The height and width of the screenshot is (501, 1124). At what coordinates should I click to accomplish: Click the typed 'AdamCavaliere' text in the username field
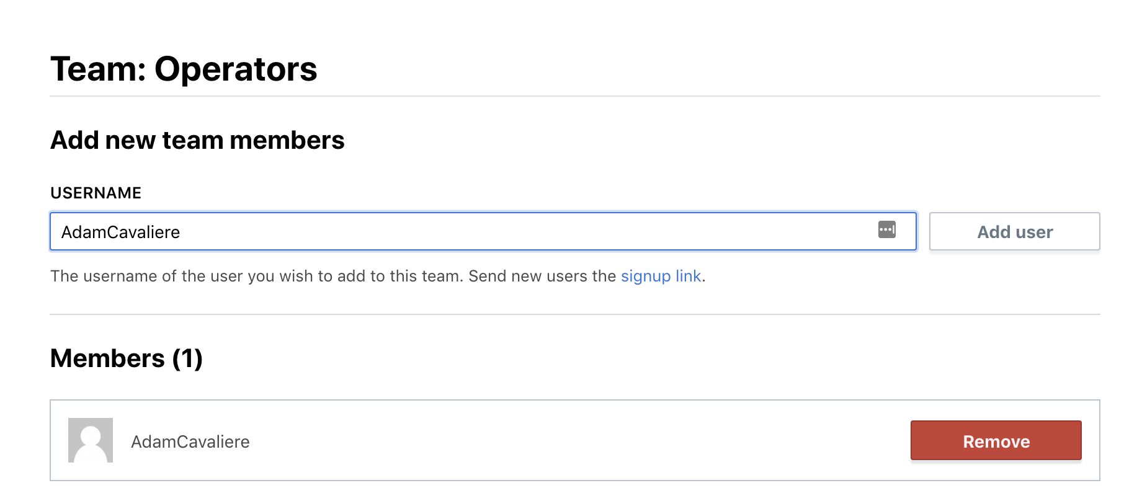[120, 232]
